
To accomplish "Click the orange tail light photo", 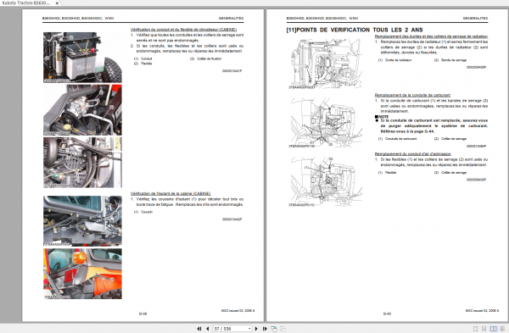I will pyautogui.click(x=83, y=274).
